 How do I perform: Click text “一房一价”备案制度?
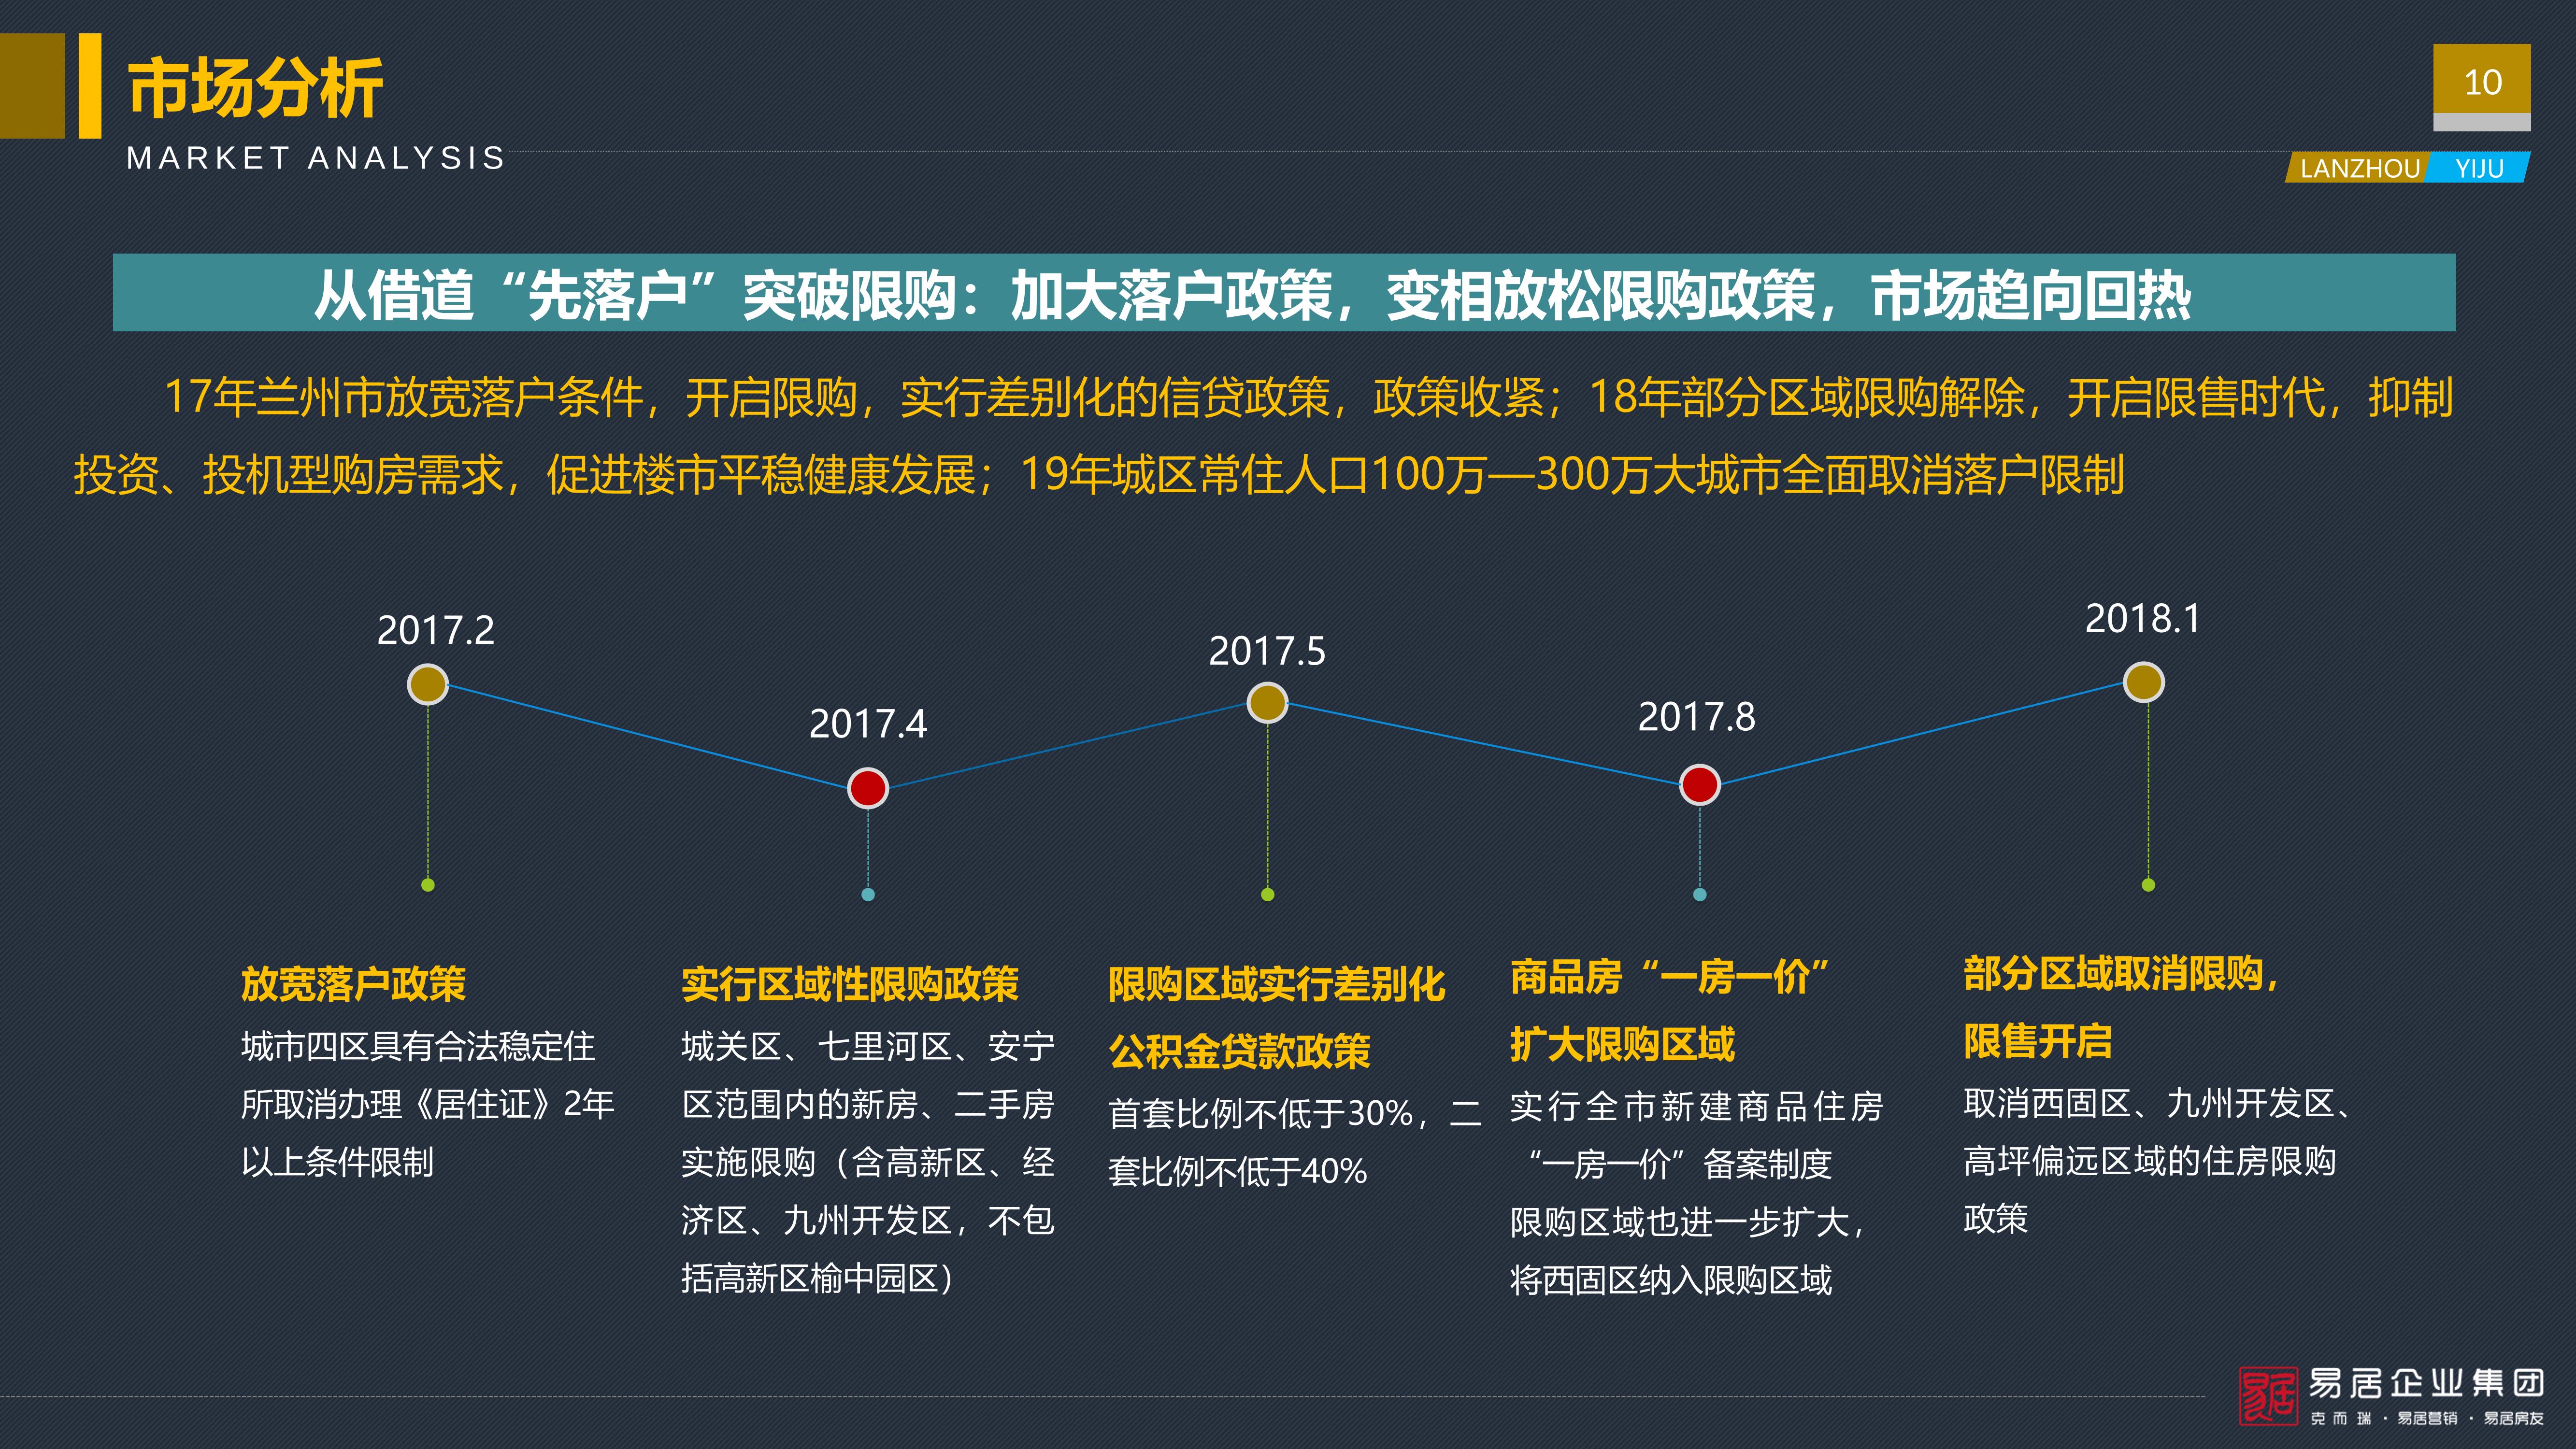pyautogui.click(x=1680, y=1164)
